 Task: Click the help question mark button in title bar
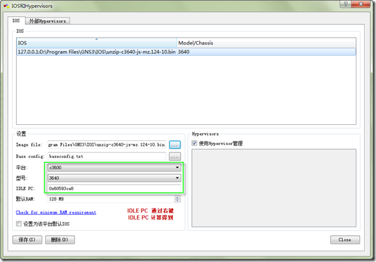pyautogui.click(x=346, y=4)
